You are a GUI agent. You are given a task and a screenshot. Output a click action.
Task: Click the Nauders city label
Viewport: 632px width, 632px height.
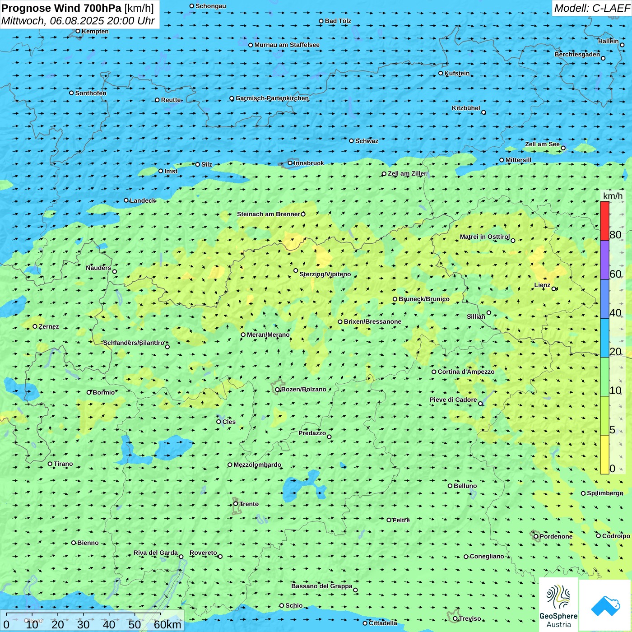[x=98, y=268]
